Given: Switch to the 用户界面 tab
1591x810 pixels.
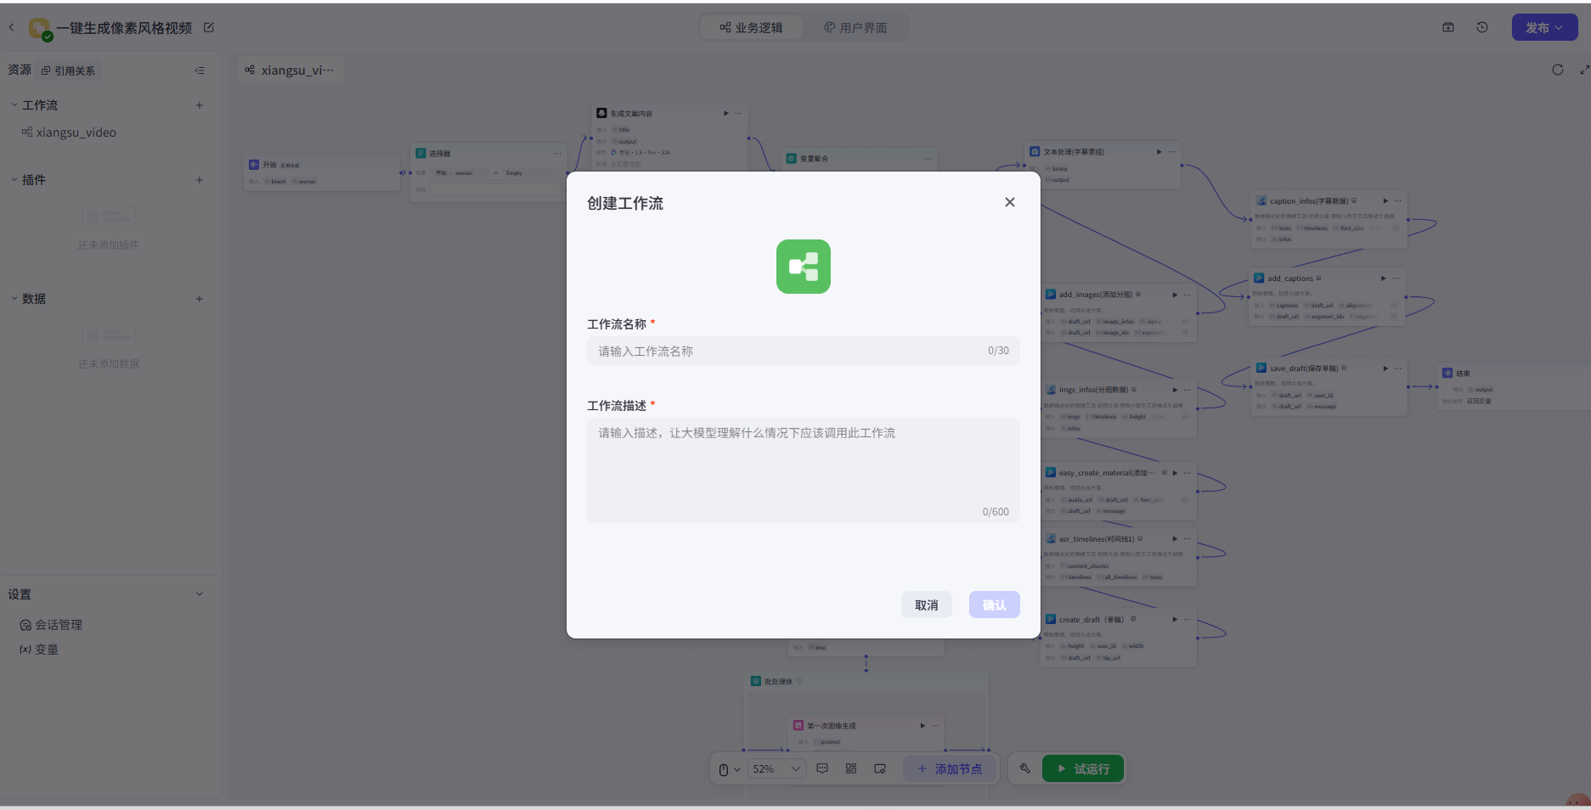Looking at the screenshot, I should [855, 28].
